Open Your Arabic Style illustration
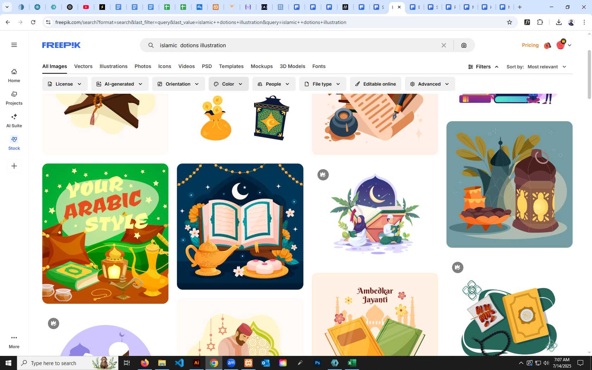The height and width of the screenshot is (370, 592). 105,233
